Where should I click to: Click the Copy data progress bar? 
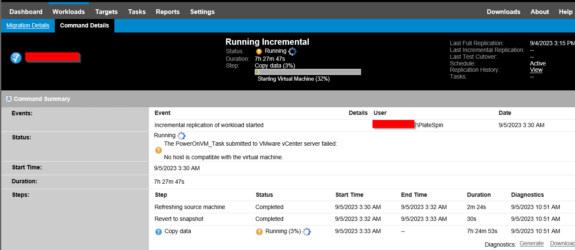point(308,72)
